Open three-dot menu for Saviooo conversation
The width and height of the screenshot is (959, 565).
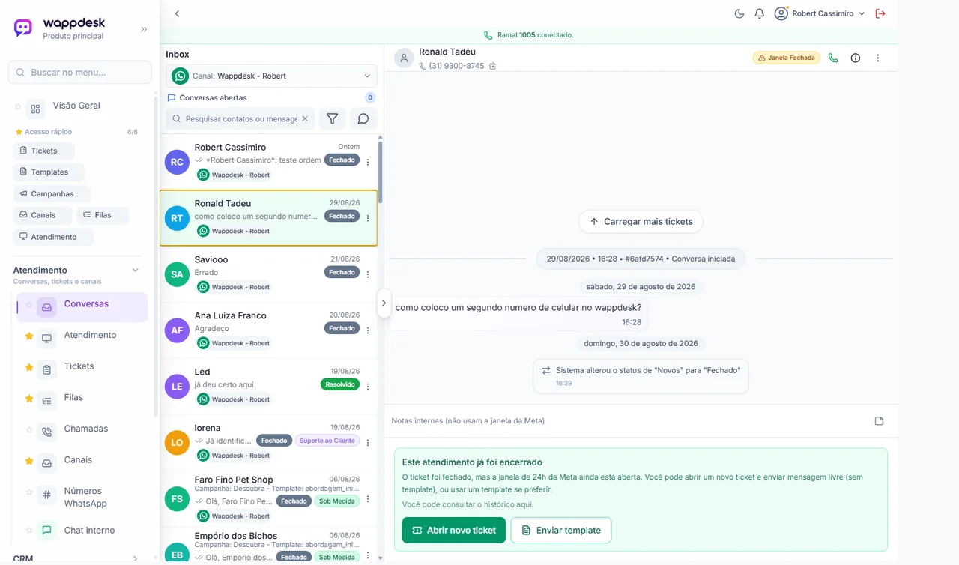pyautogui.click(x=367, y=274)
